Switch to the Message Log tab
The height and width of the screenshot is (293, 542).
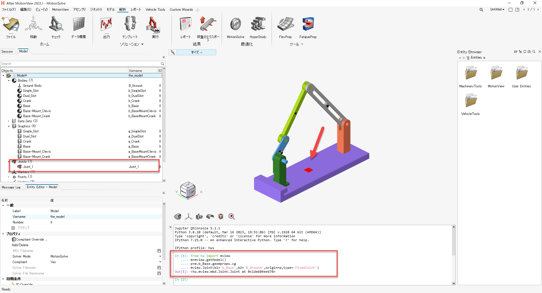[x=11, y=187]
